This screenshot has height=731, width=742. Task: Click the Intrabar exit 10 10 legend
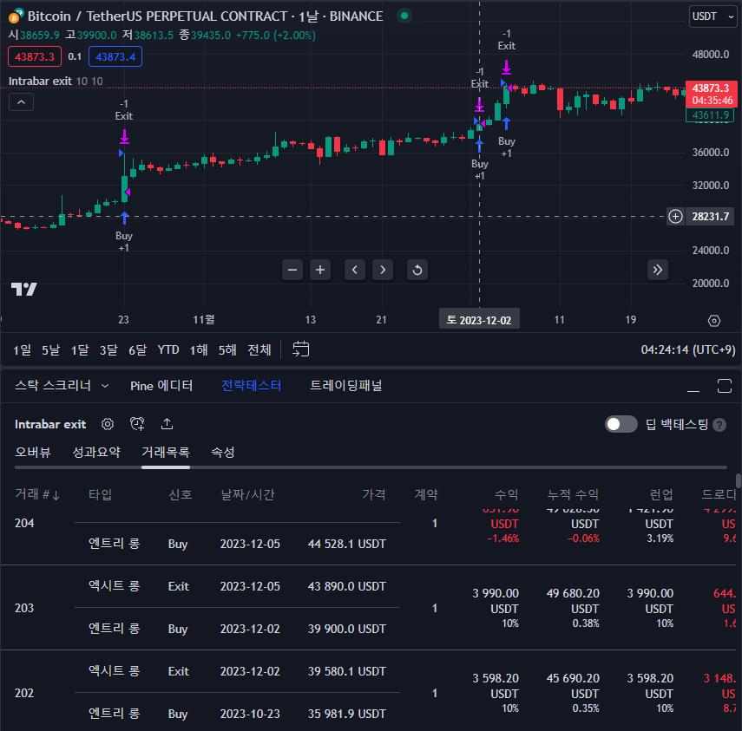pos(56,82)
